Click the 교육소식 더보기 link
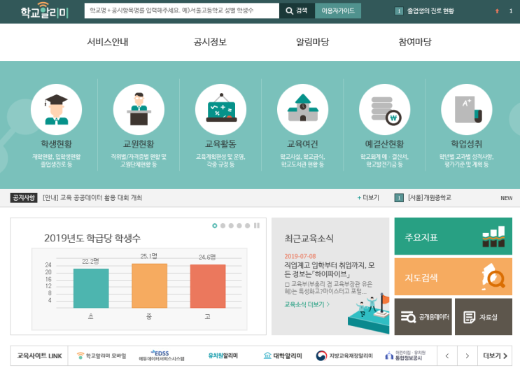Image resolution: width=520 pixels, height=368 pixels. 307,304
